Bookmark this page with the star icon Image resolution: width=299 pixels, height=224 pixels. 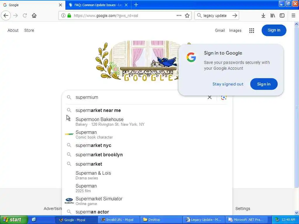(187, 15)
